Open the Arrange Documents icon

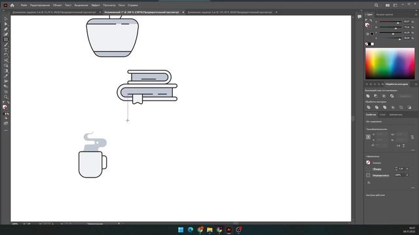[x=388, y=5]
